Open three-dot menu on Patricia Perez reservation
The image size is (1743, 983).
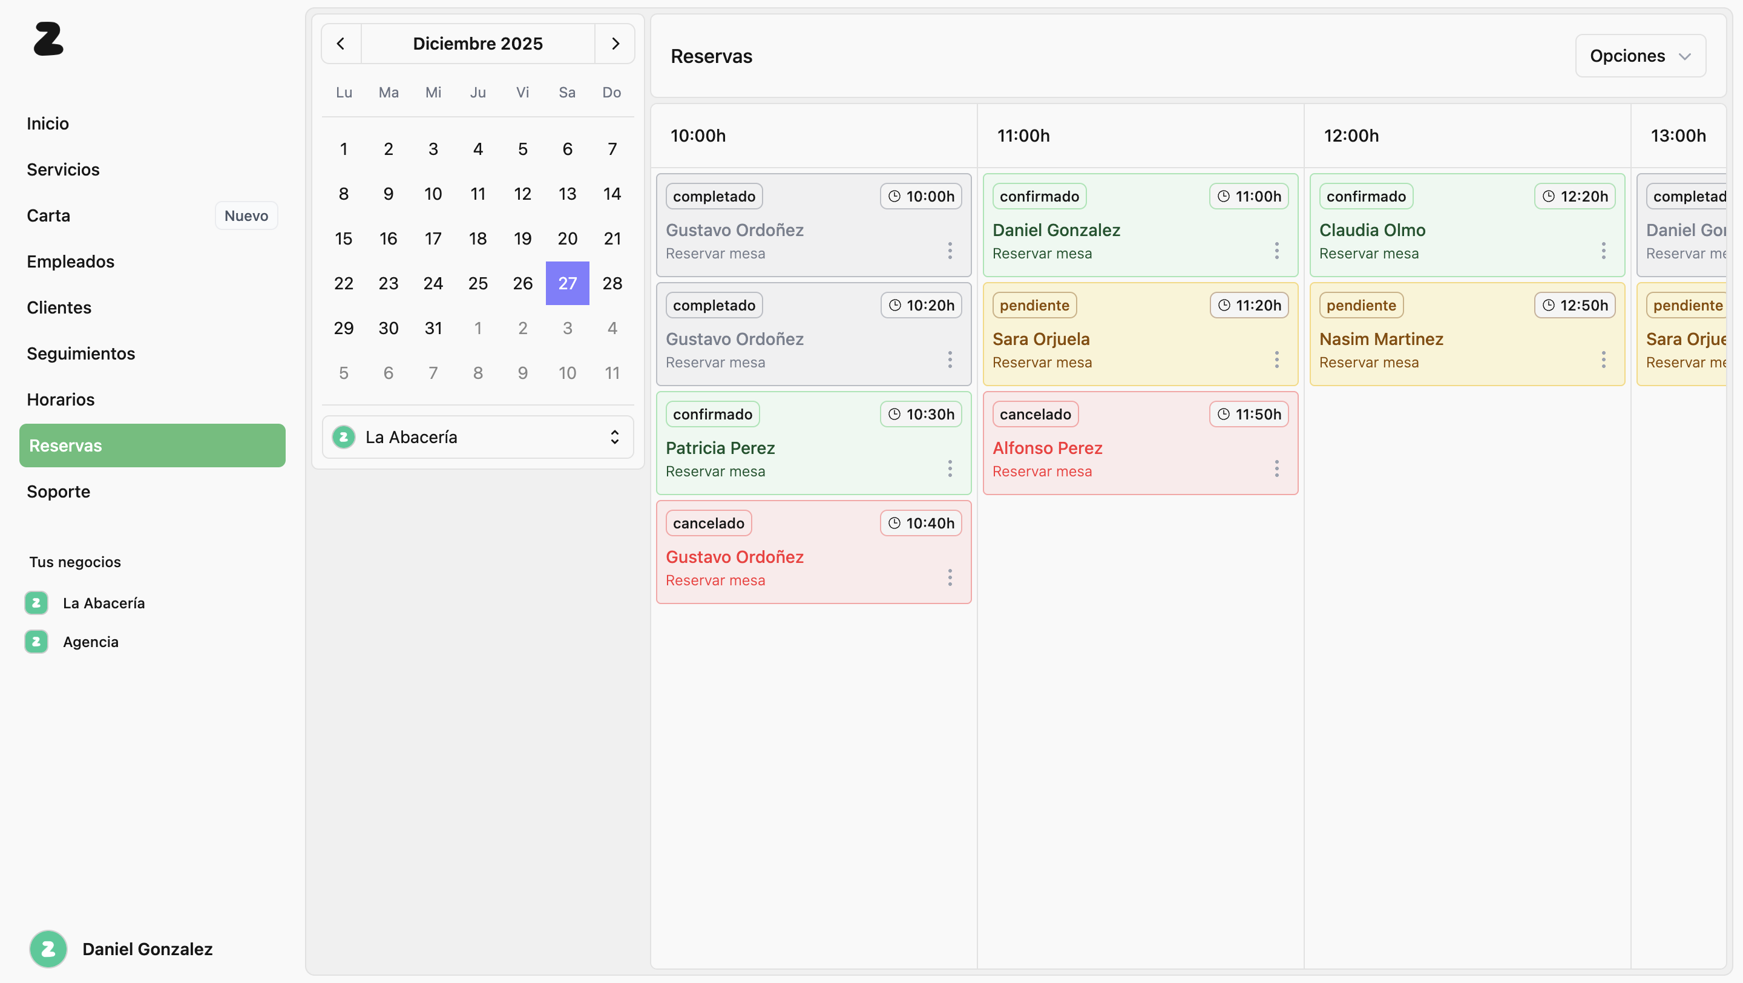click(x=950, y=469)
